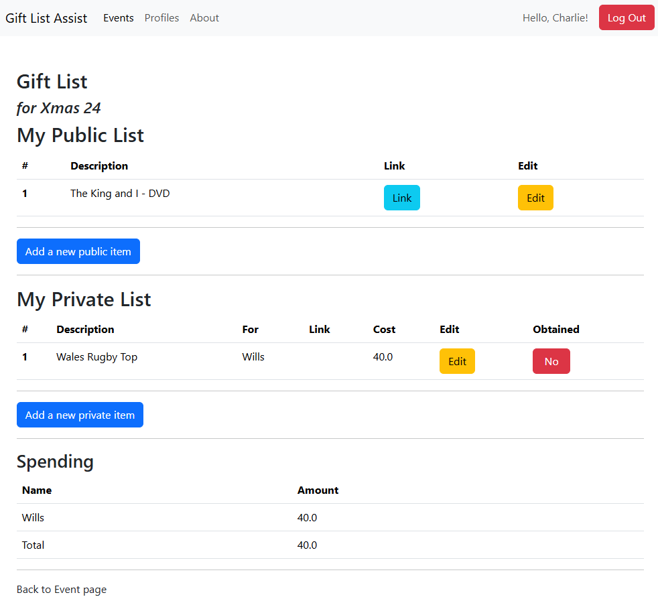The width and height of the screenshot is (658, 599).
Task: Add a new private item
Action: 80,415
